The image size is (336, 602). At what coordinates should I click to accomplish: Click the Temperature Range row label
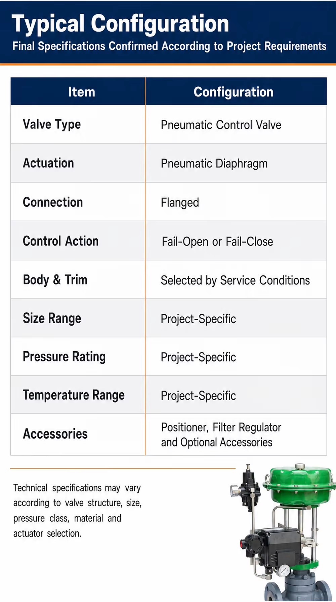pyautogui.click(x=74, y=395)
